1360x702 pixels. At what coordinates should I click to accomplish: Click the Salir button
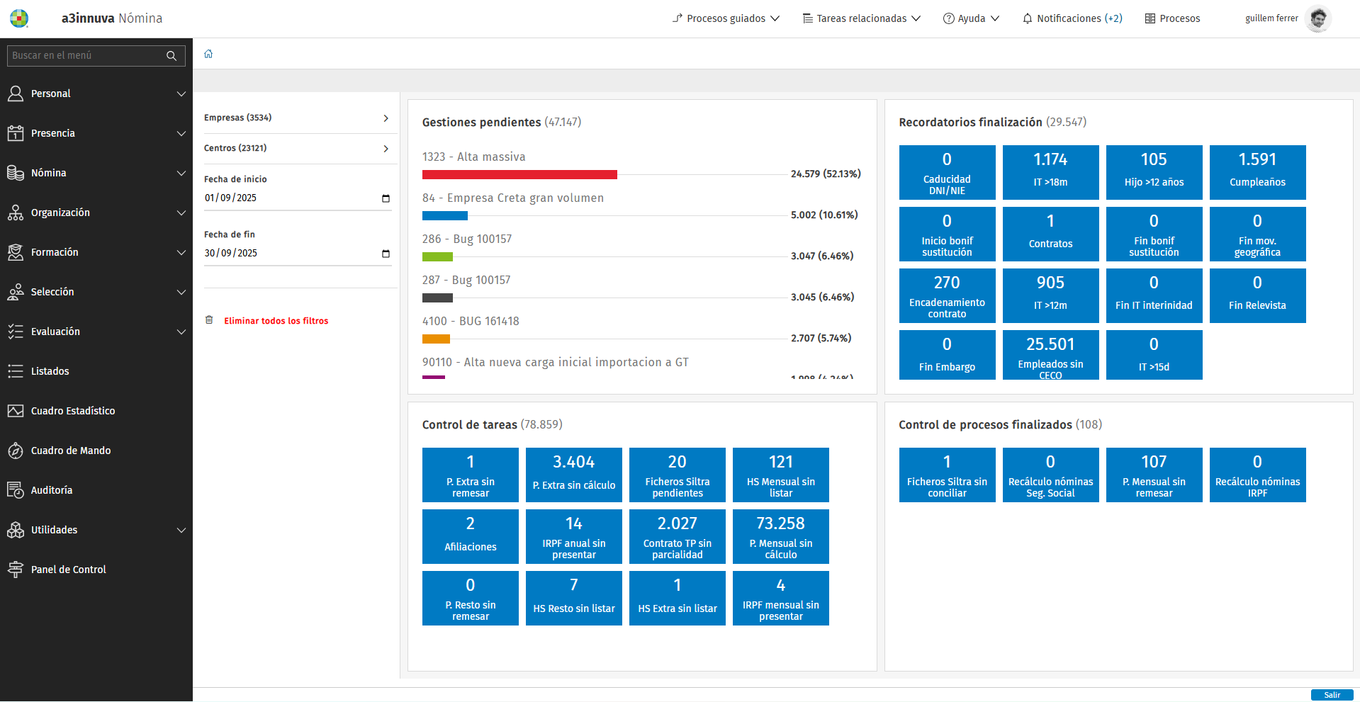click(x=1332, y=695)
